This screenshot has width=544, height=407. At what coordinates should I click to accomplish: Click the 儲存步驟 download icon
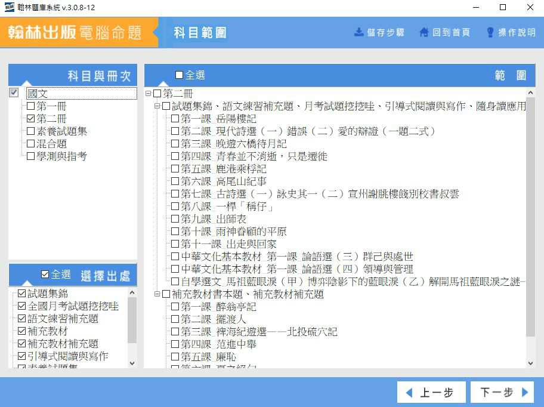coord(358,32)
